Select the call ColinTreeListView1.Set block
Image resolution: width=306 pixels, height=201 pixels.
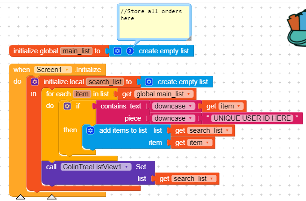tap(51, 167)
